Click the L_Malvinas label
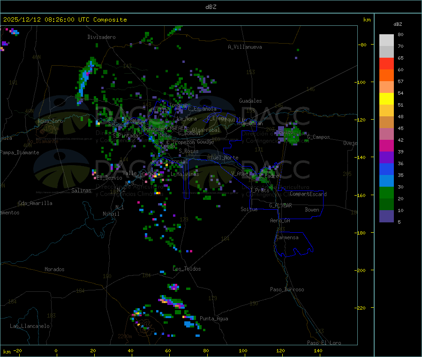Screen dimensions: 422x357 coord(185,174)
